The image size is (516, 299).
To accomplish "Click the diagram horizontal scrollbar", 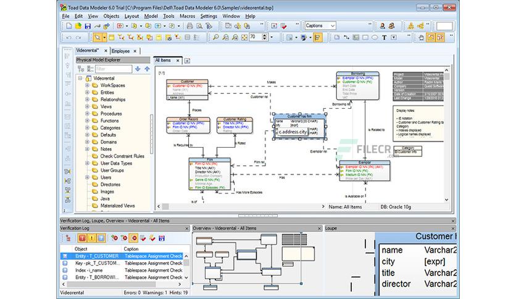I will coord(241,206).
